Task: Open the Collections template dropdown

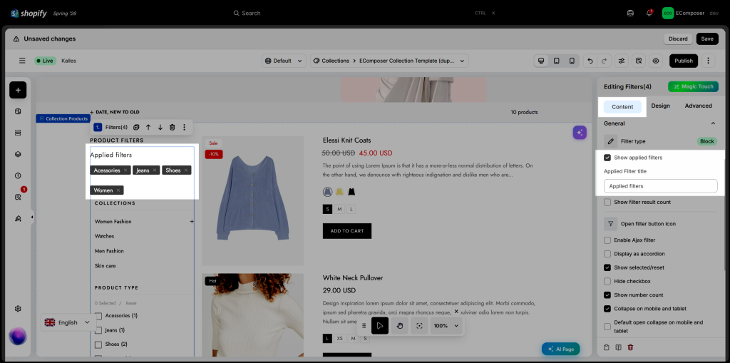Action: tap(389, 61)
